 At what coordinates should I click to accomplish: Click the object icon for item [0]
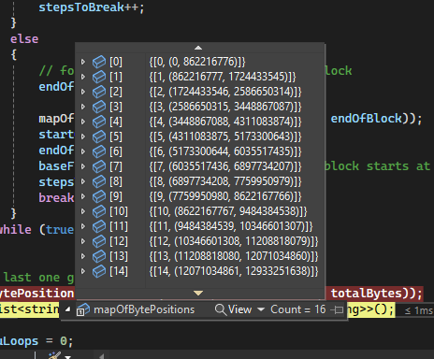click(x=99, y=62)
